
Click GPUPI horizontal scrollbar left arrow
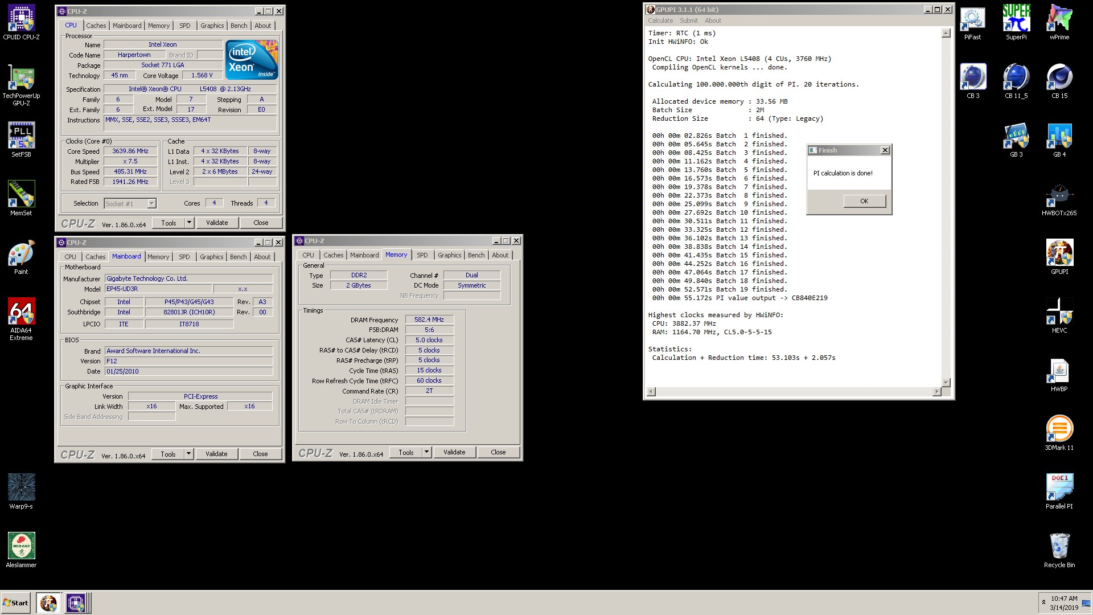651,392
